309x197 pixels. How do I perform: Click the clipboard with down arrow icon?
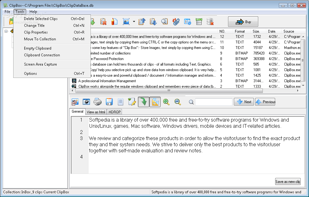point(153,22)
